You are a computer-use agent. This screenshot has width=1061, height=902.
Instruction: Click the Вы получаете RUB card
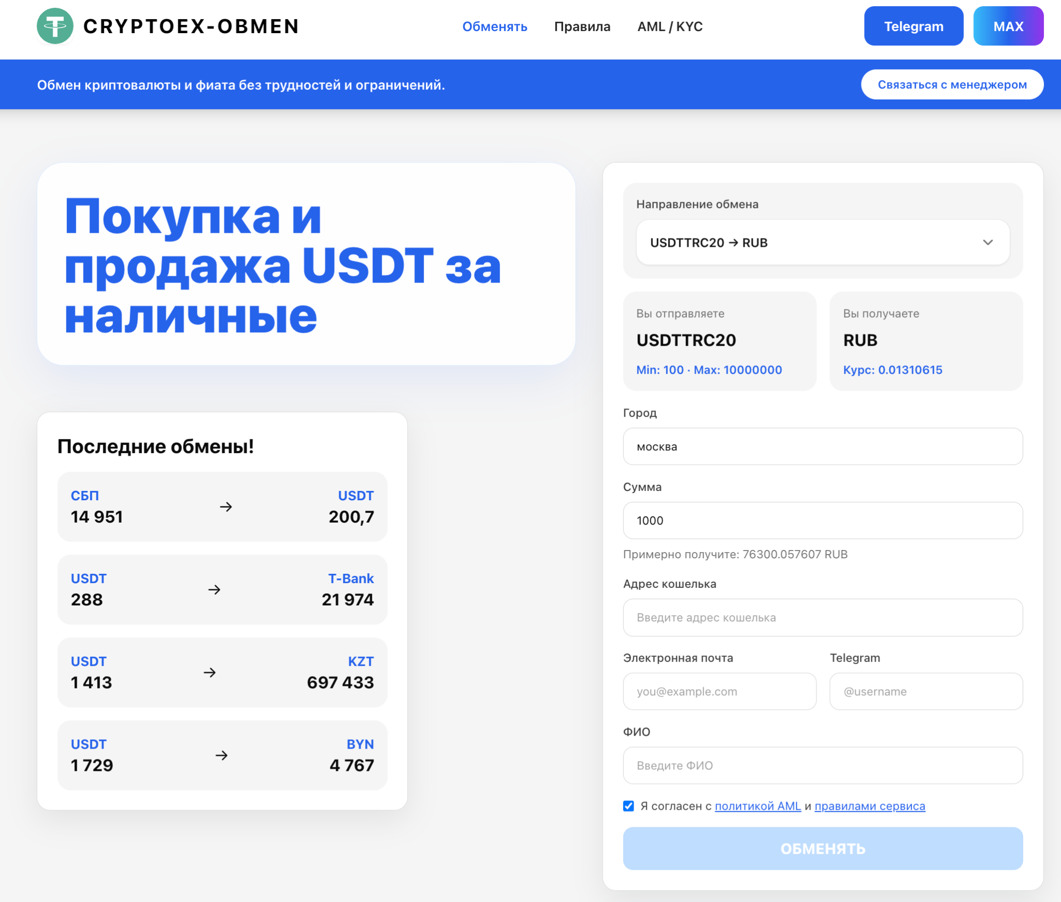[926, 341]
